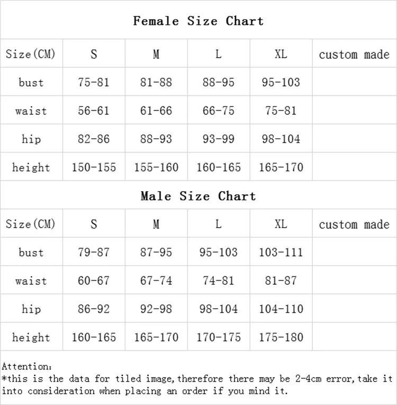Select the female waist M cell 61-66
This screenshot has width=397, height=405.
point(156,111)
